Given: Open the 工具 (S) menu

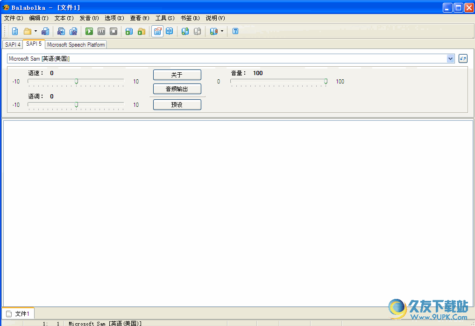Looking at the screenshot, I should tap(165, 18).
